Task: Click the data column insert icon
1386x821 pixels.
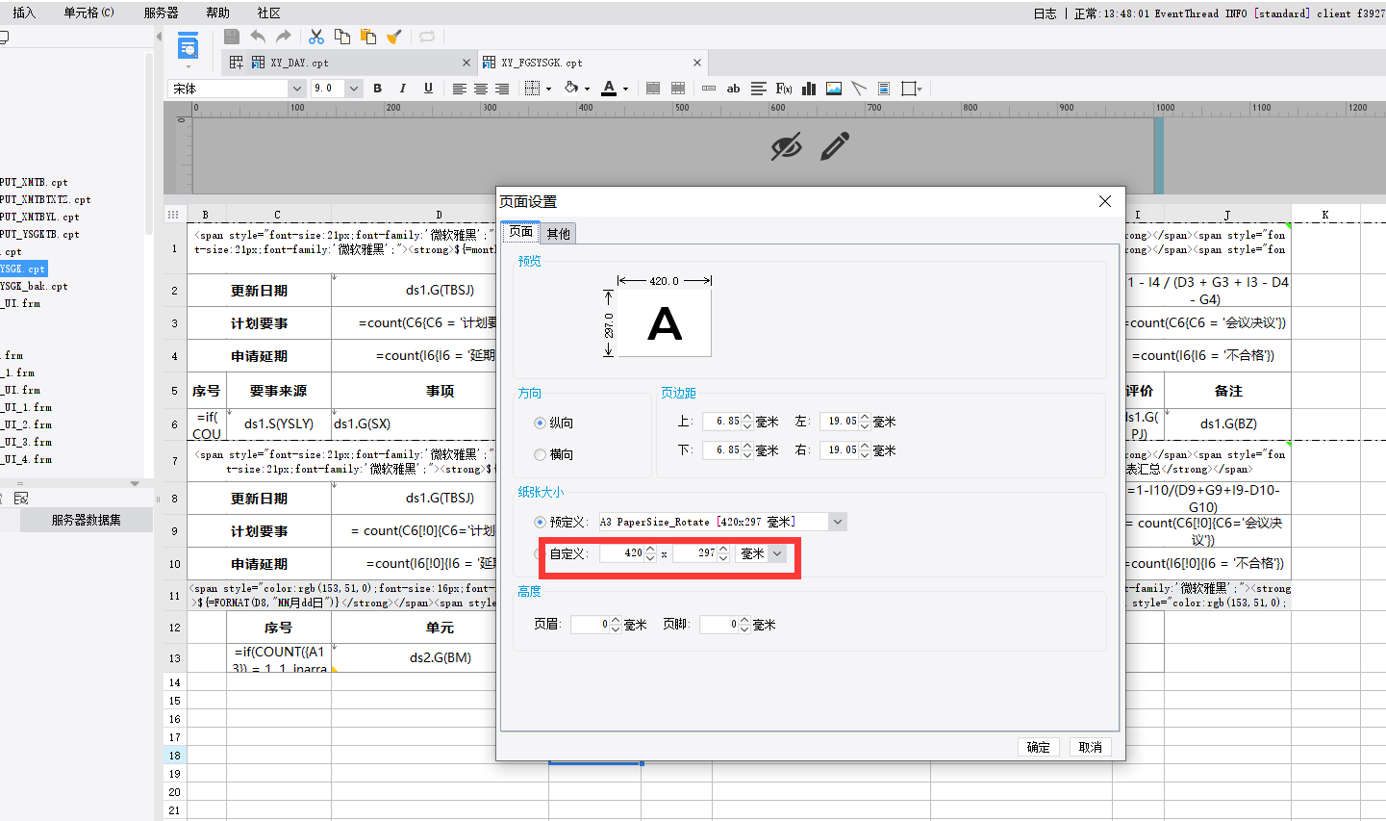Action: 709,89
